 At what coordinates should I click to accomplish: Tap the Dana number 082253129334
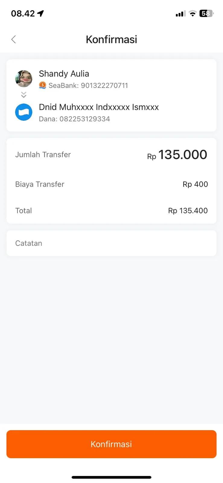84,119
